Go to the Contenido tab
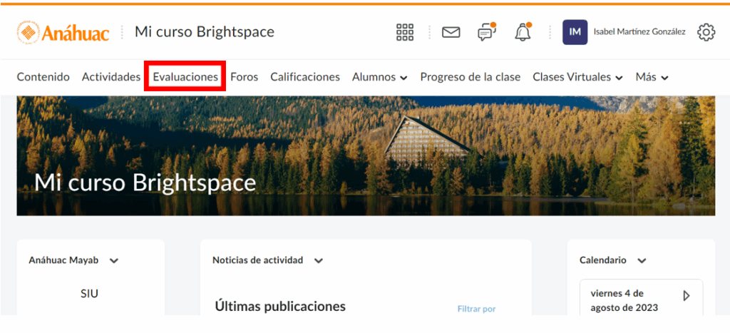 [43, 77]
